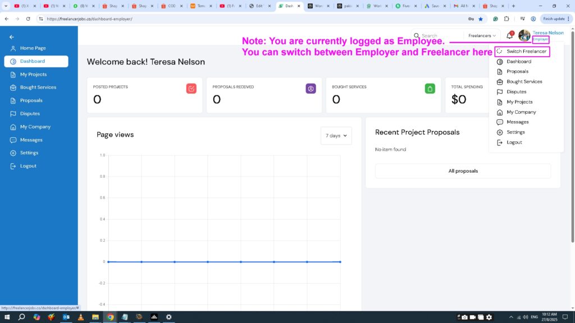Click the notification bell icon
The width and height of the screenshot is (575, 323).
coord(509,36)
